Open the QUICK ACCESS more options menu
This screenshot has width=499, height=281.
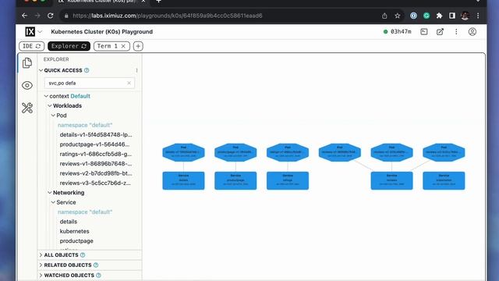137,70
